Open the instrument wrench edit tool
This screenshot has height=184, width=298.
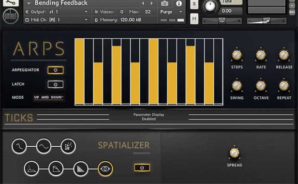tap(11, 3)
